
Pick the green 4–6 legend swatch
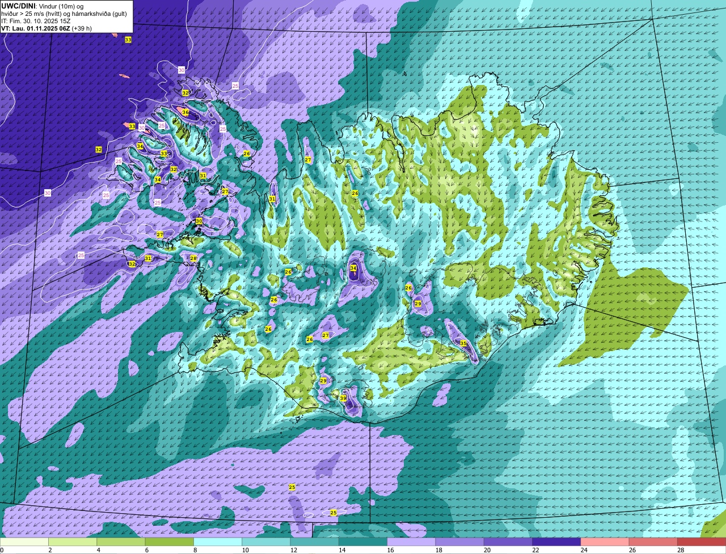click(121, 542)
